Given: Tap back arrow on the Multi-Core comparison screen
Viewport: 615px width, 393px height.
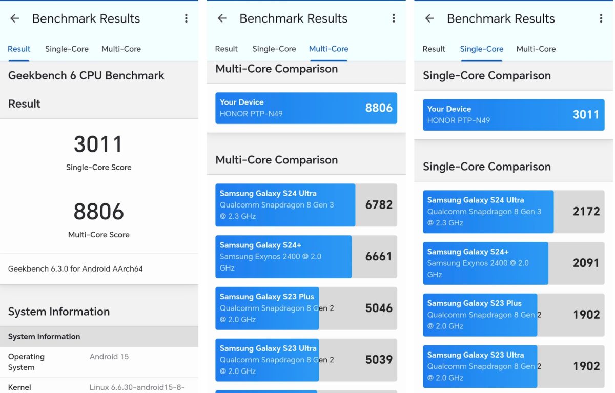Looking at the screenshot, I should [222, 18].
